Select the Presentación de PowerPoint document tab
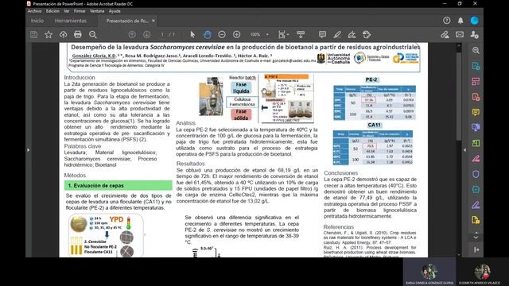 [127, 21]
